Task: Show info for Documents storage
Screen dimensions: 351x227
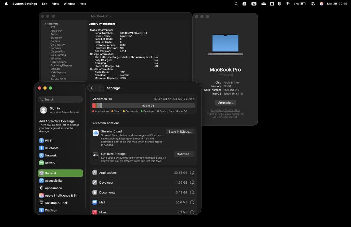Action: tap(192, 192)
